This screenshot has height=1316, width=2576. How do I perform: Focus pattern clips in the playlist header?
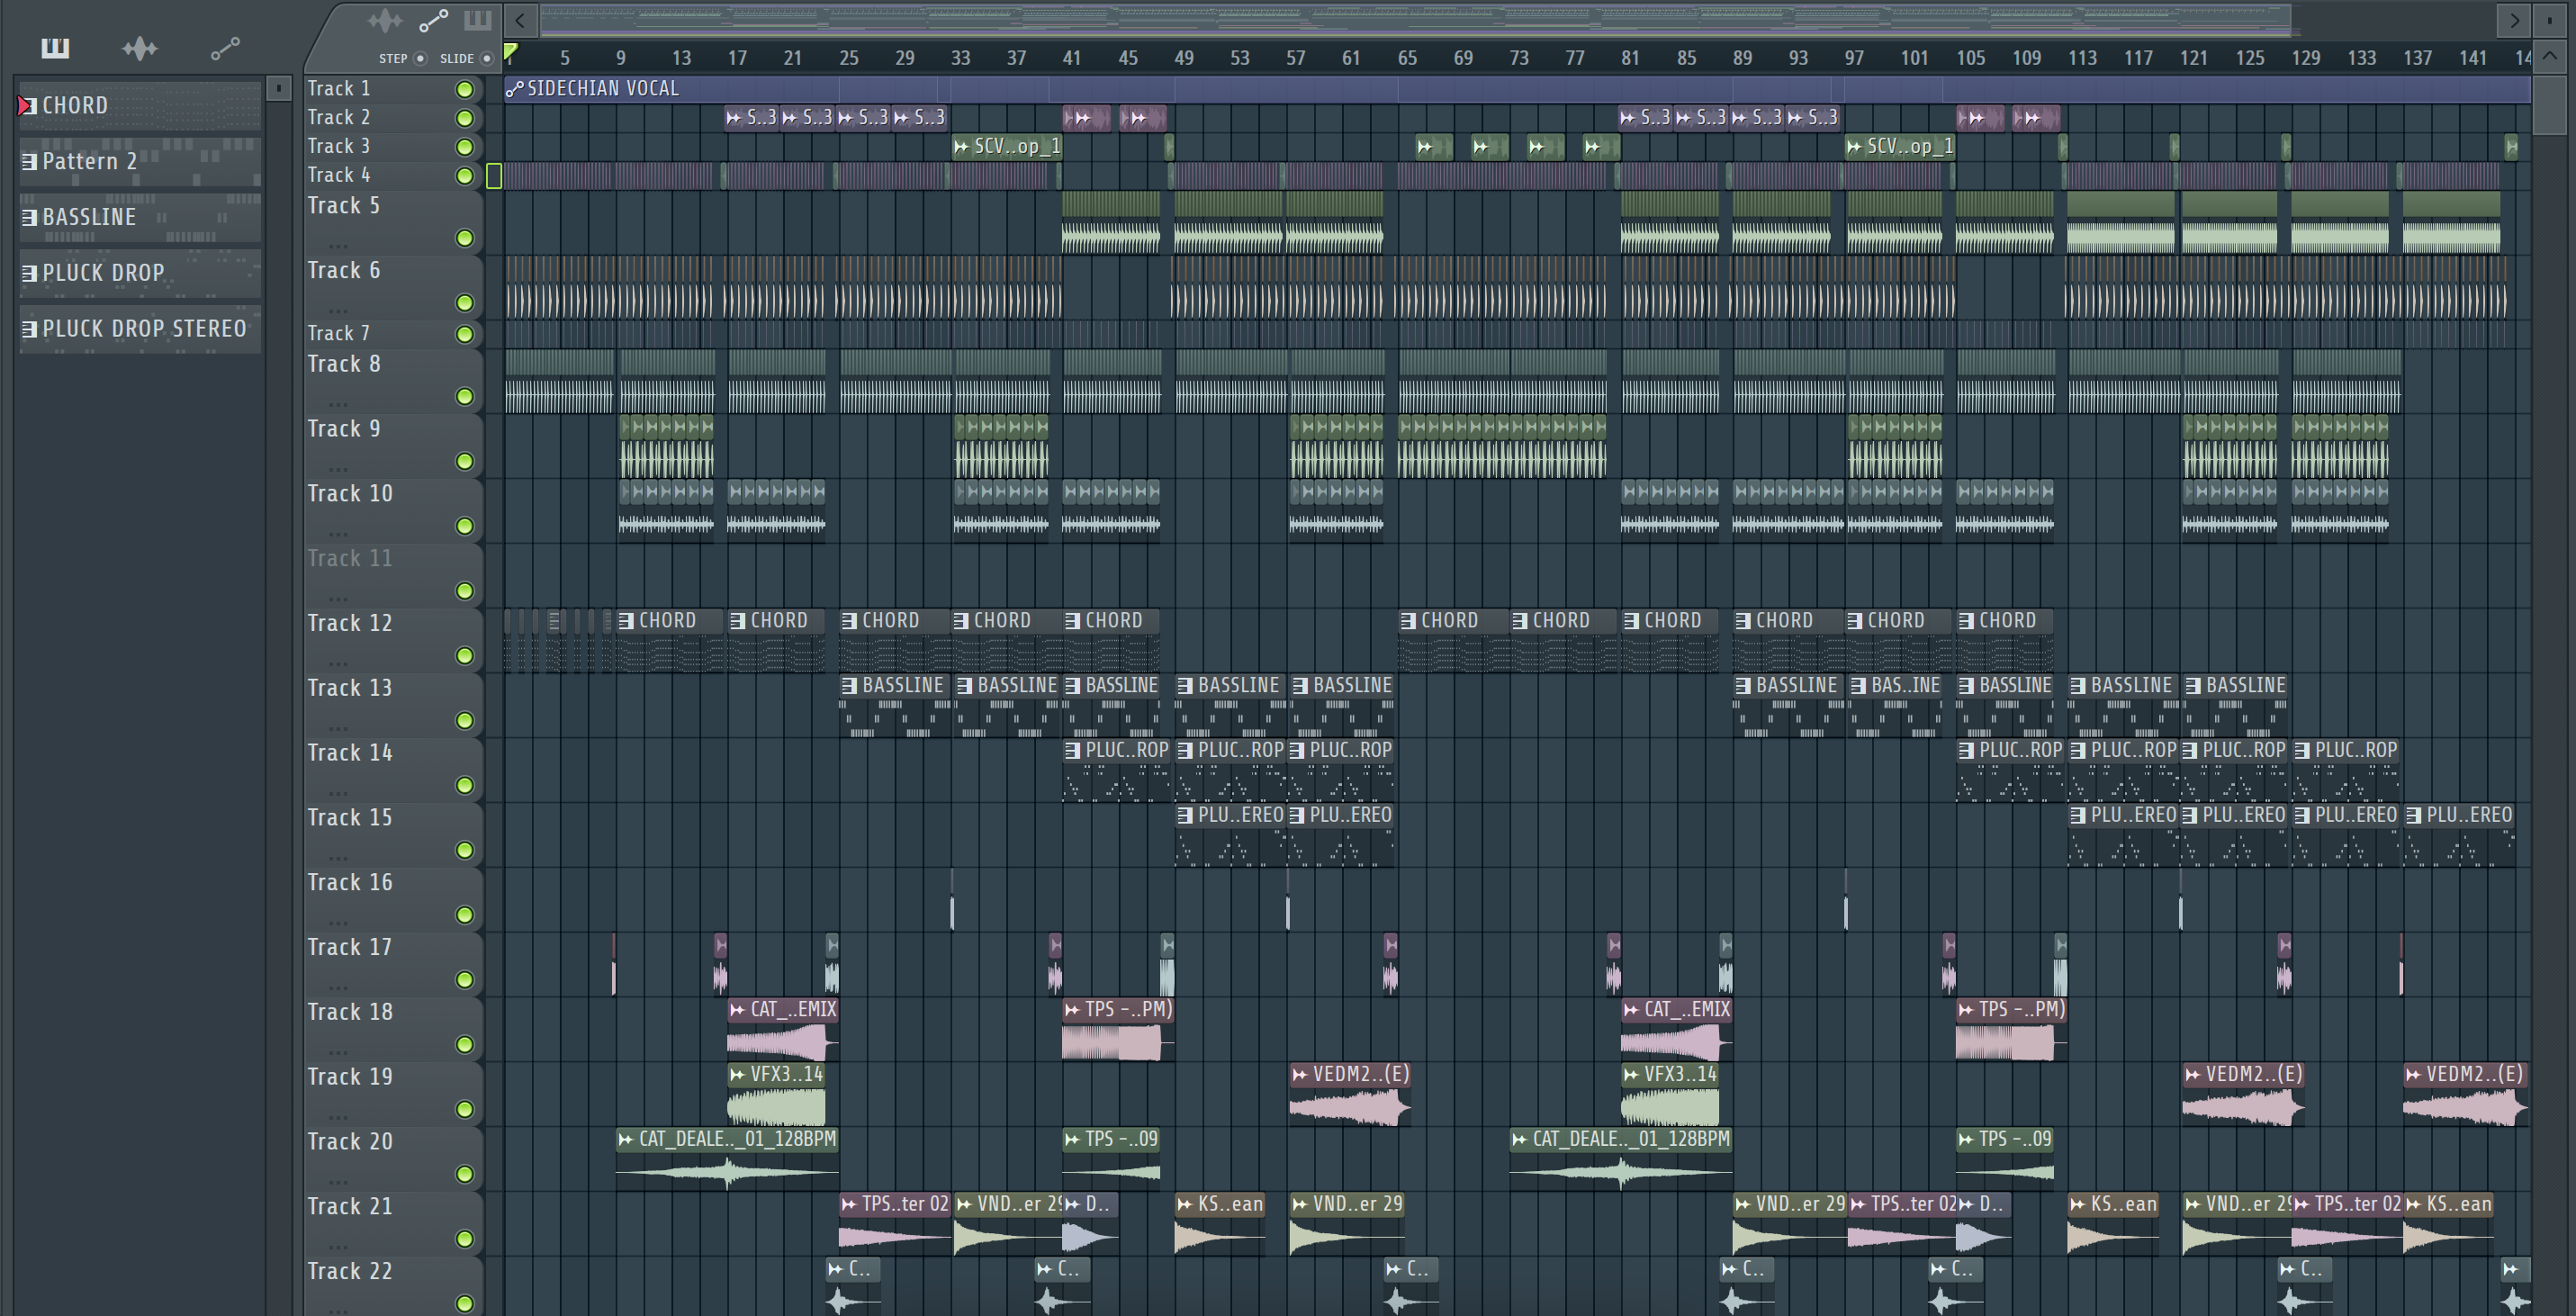[x=478, y=20]
